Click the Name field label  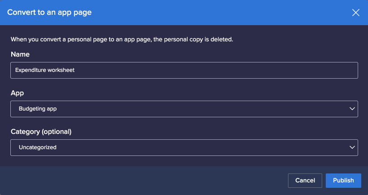pos(20,54)
